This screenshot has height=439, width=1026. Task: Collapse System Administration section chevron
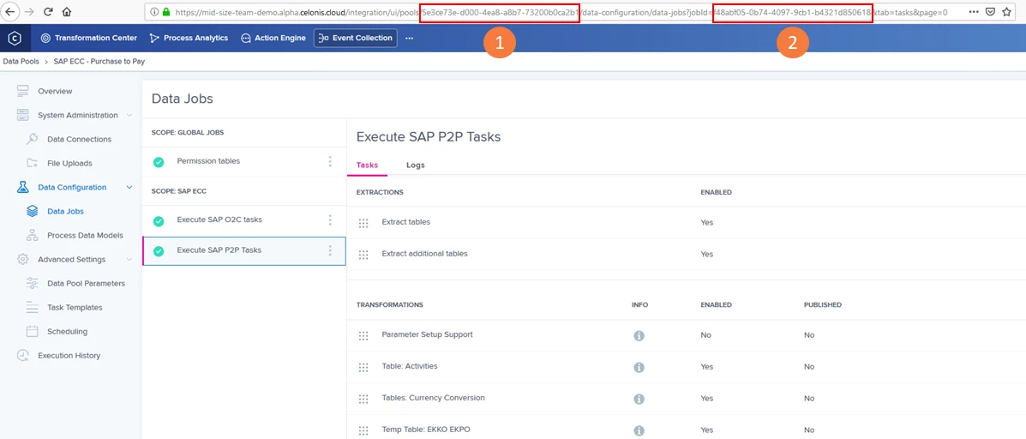[129, 115]
